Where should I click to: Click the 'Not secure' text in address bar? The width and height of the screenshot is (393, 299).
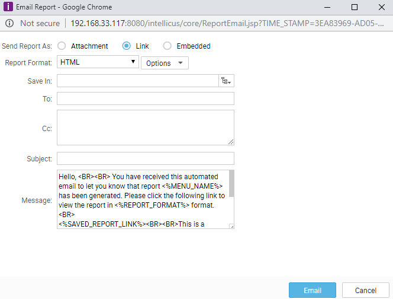(40, 23)
